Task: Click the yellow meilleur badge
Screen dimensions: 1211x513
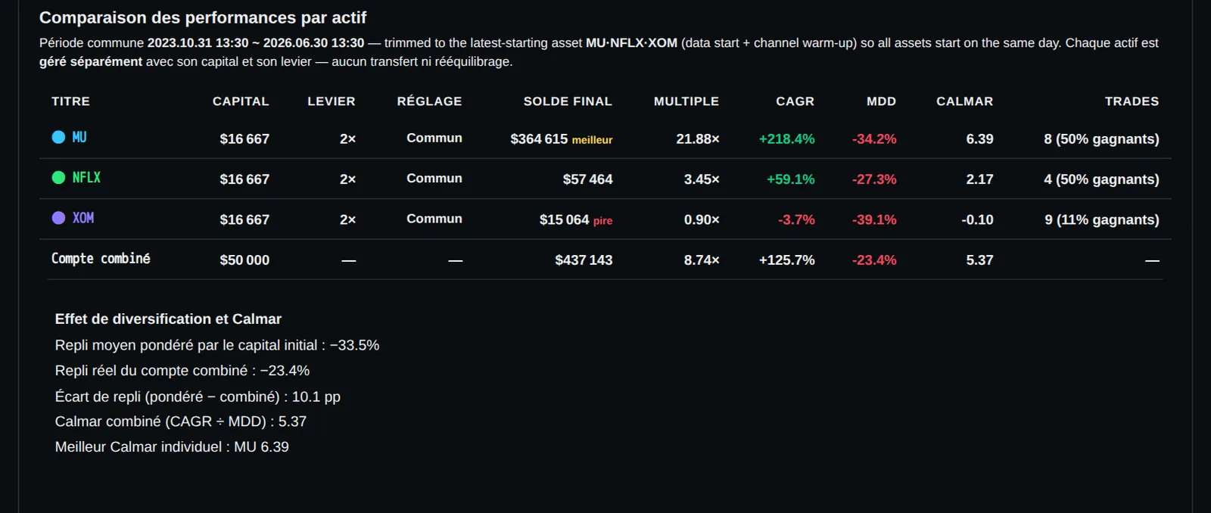Action: [x=592, y=140]
